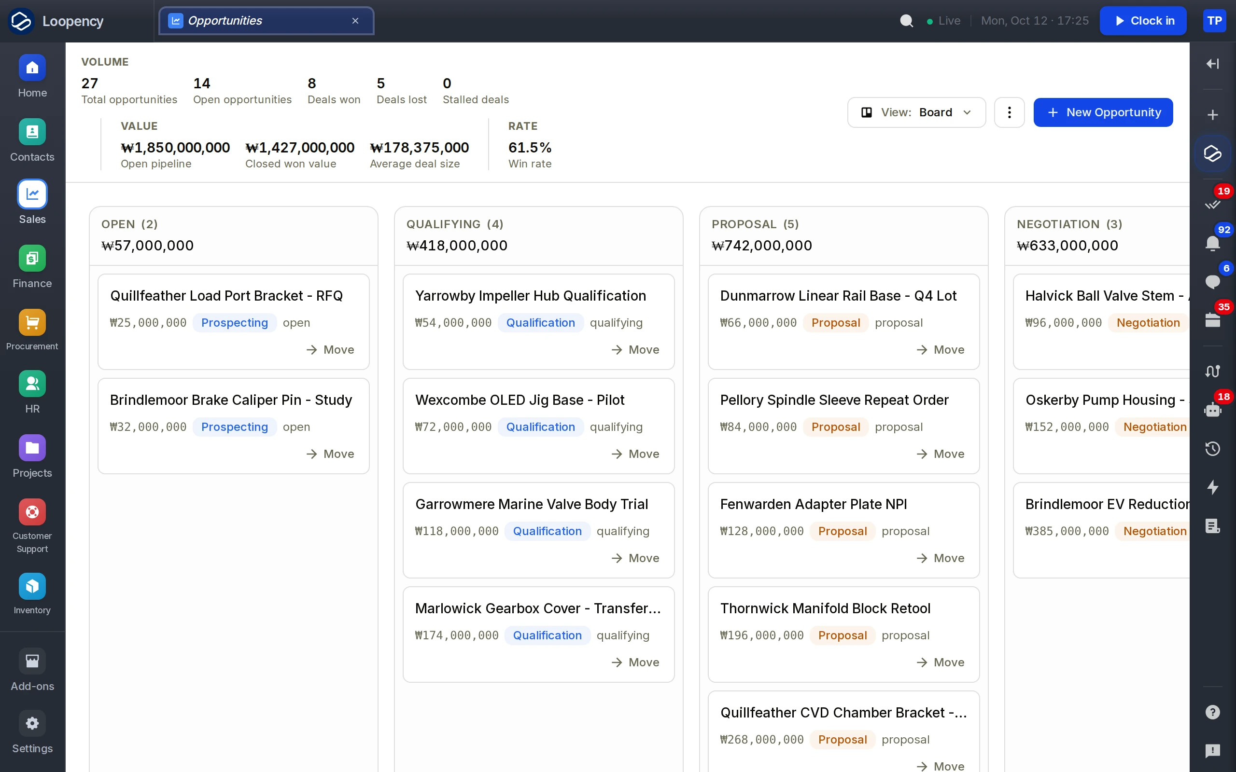Click the search icon in the top bar
Viewport: 1236px width, 772px height.
(x=907, y=21)
